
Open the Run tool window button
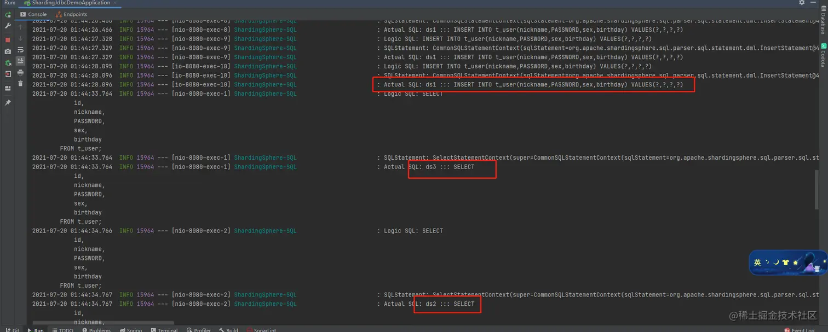point(36,329)
